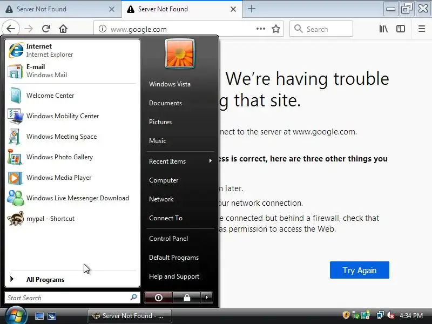Click the 4:34 PM clock
This screenshot has width=432, height=324.
click(411, 315)
